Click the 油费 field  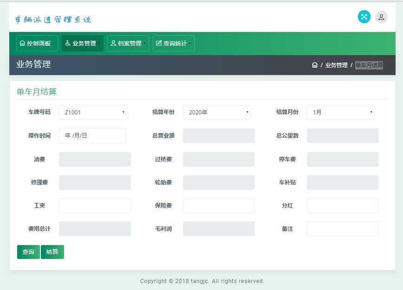(95, 159)
